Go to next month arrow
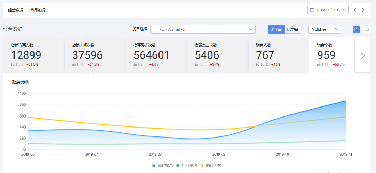The height and width of the screenshot is (173, 376). coord(363,10)
